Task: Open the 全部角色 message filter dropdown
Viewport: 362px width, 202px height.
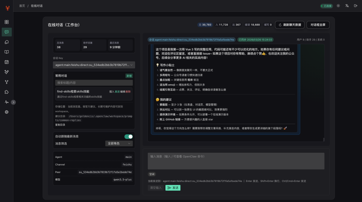Action: [119, 143]
